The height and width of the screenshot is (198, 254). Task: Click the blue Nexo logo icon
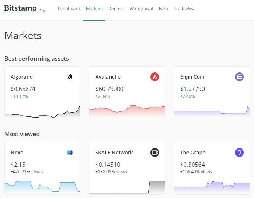point(70,153)
